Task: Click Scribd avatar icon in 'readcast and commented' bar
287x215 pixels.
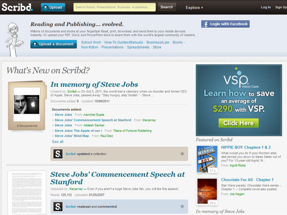Action: tap(58, 206)
